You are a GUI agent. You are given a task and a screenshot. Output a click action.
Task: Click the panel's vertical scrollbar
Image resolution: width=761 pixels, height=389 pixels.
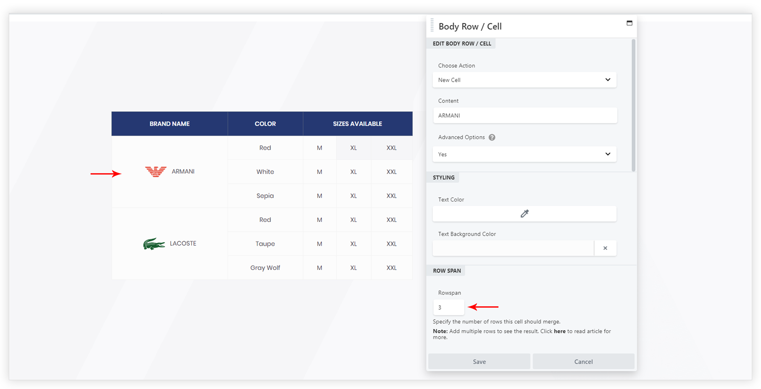click(633, 106)
